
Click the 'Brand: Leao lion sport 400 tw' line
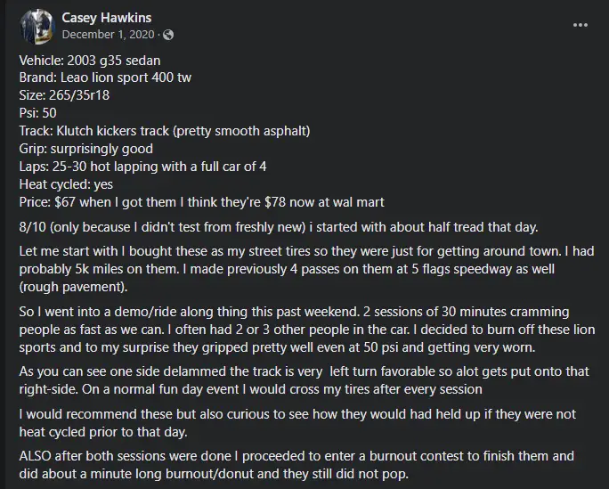(x=105, y=77)
